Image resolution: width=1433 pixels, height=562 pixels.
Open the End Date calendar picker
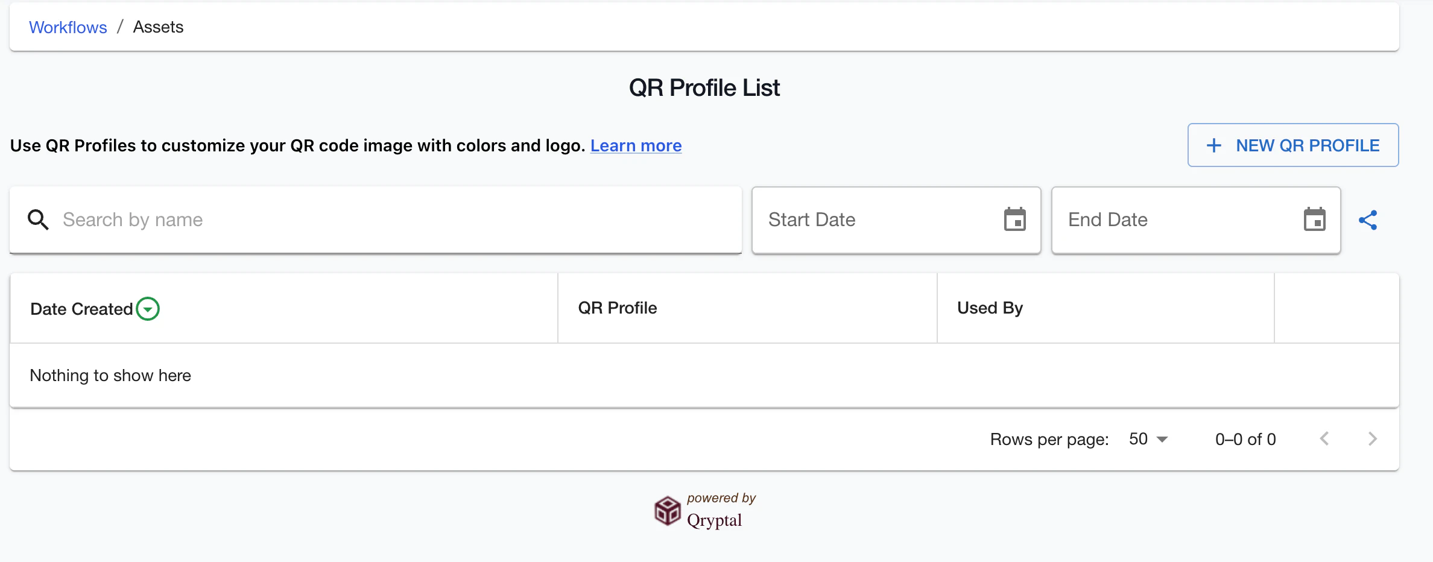[x=1315, y=219]
